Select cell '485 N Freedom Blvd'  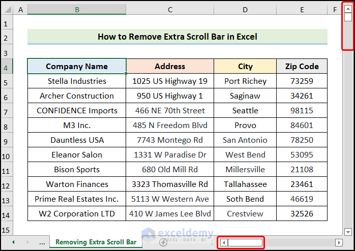(x=170, y=125)
